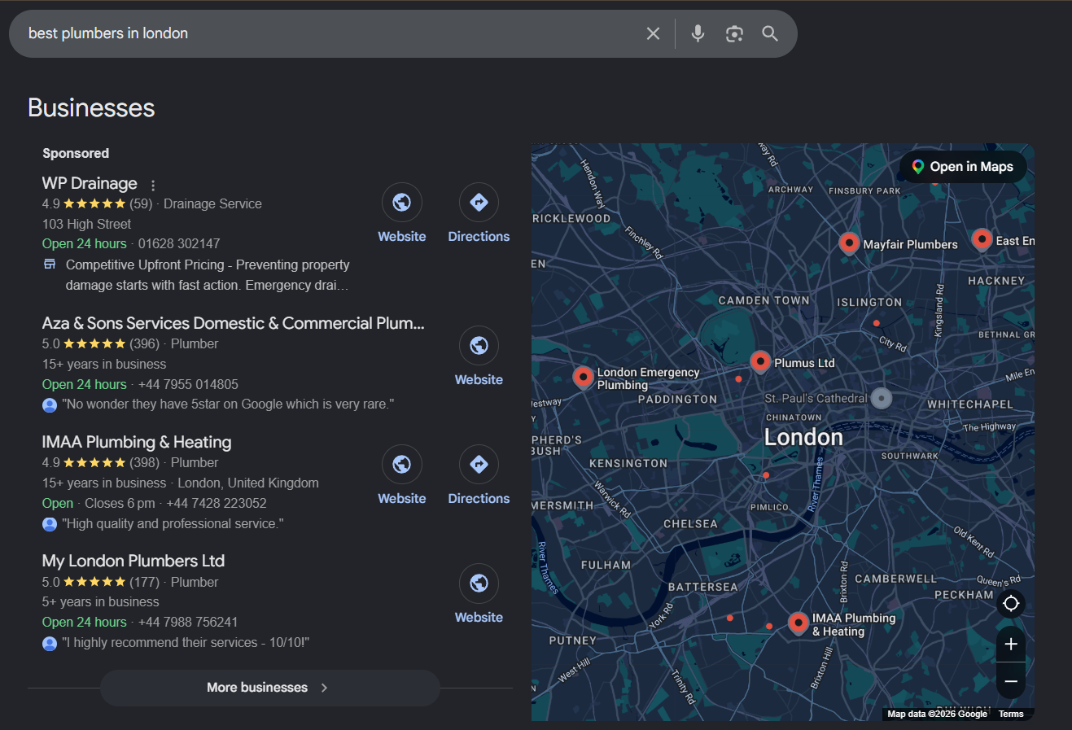
Task: Open the WP Drainage business listing
Action: pyautogui.click(x=90, y=184)
